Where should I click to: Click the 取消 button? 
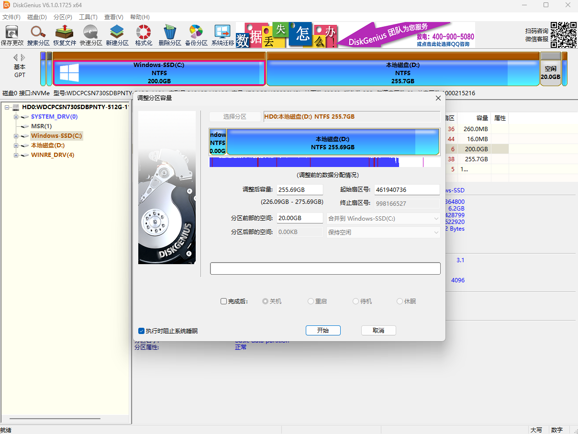[378, 330]
